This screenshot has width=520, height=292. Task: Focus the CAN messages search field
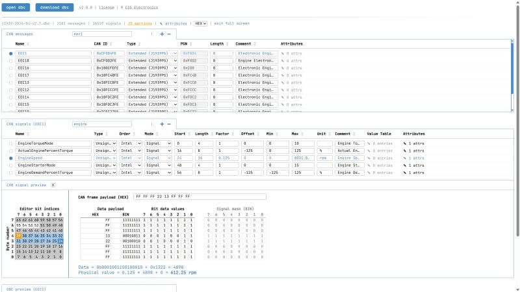[x=102, y=34]
